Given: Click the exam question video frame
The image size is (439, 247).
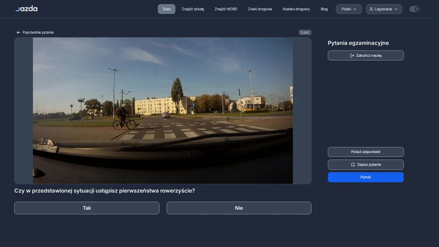Looking at the screenshot, I should [x=163, y=111].
